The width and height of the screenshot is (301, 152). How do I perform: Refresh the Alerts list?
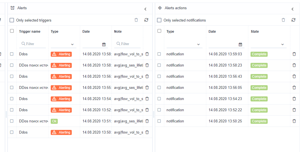146,20
